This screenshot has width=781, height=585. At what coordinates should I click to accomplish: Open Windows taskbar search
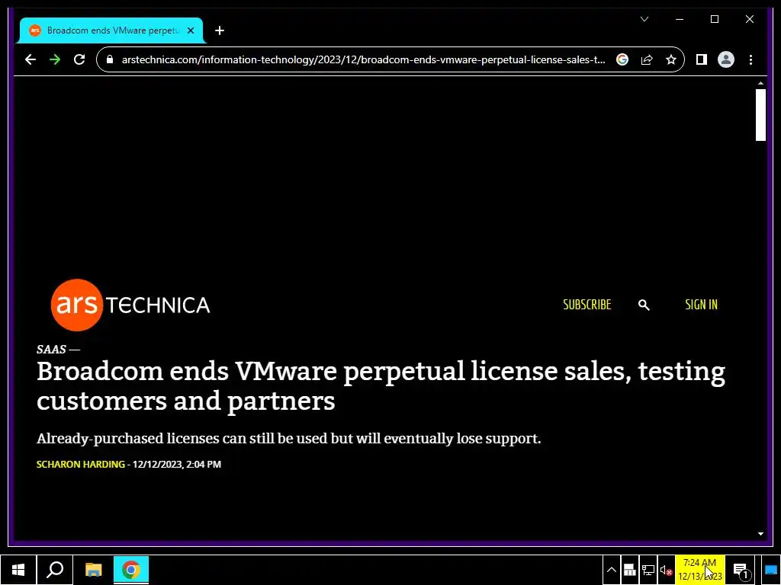[55, 570]
